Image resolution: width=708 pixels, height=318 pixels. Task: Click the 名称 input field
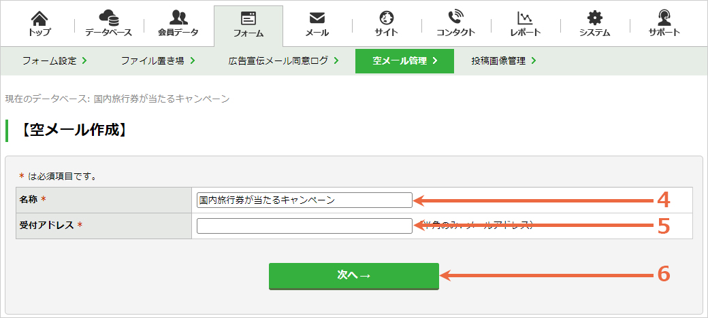(x=304, y=200)
